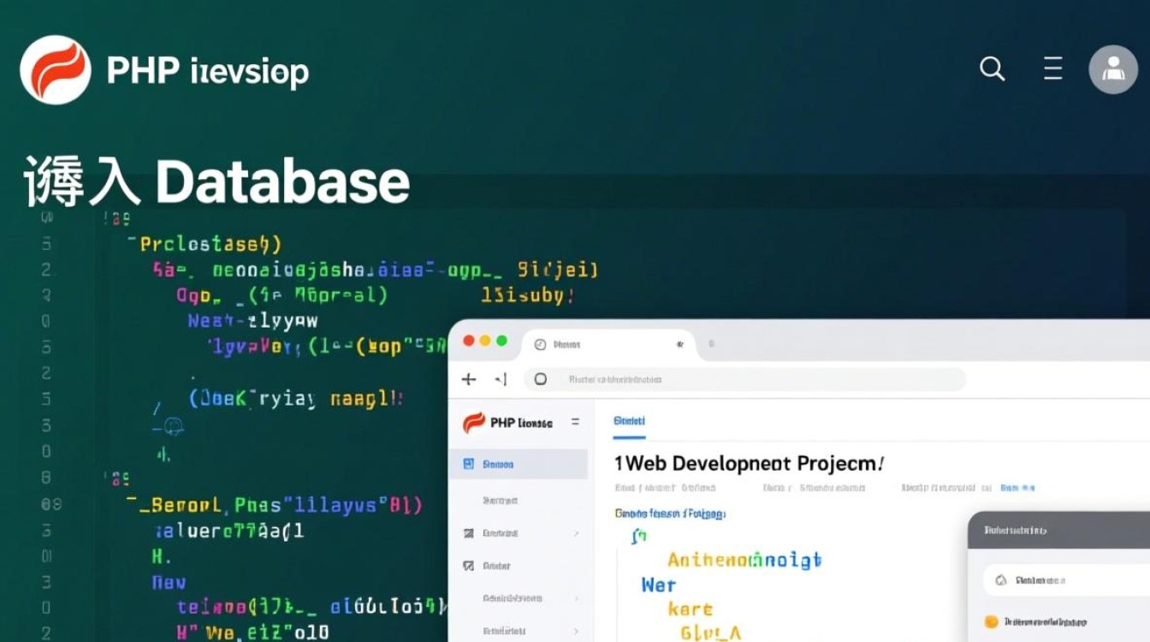Screen dimensions: 1150x642
Task: Open the hamburger menu in top header
Action: point(1053,68)
